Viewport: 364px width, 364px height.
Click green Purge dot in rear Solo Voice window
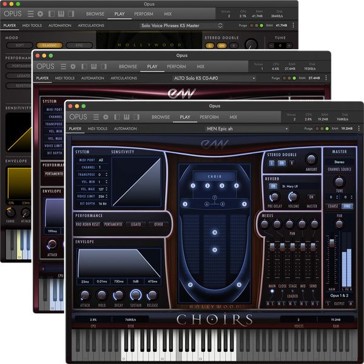click(x=261, y=25)
